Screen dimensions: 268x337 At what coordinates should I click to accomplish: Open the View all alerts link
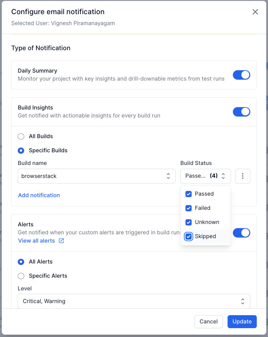37,241
